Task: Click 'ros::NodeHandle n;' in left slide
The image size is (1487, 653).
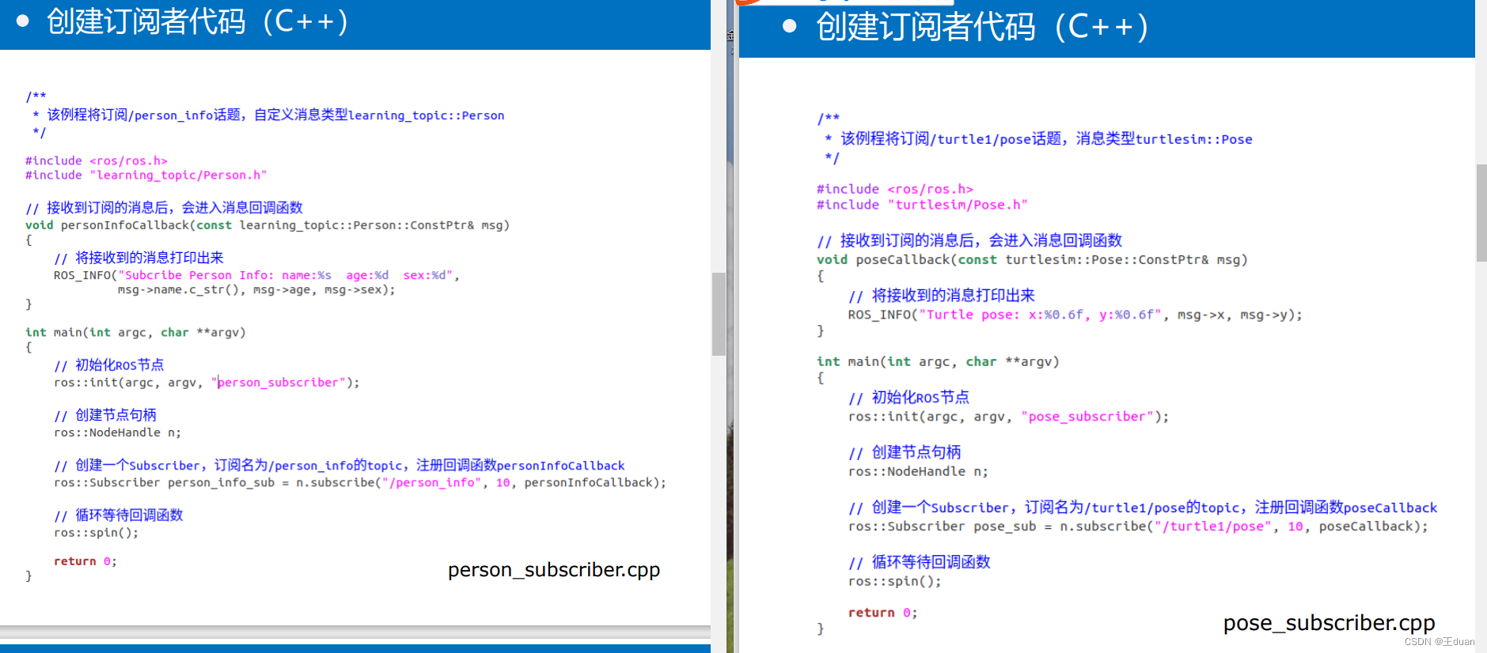Action: click(x=117, y=432)
